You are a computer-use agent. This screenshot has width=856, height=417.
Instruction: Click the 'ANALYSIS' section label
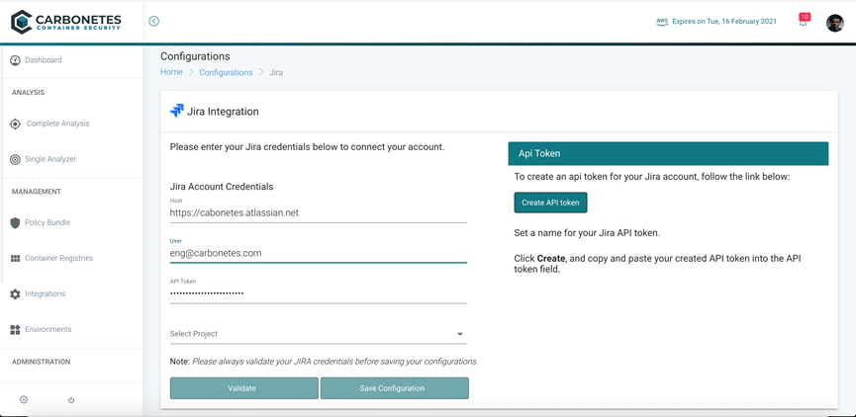pos(29,92)
